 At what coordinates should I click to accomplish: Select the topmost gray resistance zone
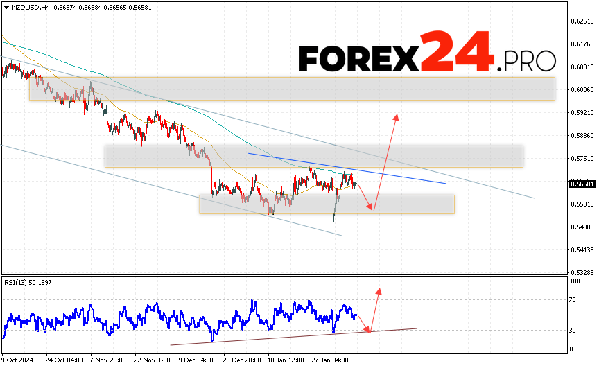(291, 89)
